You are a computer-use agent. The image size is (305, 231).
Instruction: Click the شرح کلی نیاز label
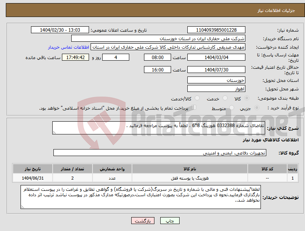click(283, 128)
